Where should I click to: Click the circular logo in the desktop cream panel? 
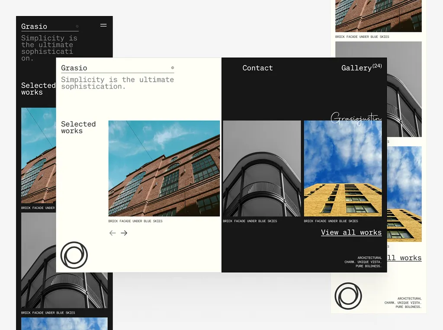click(x=74, y=255)
